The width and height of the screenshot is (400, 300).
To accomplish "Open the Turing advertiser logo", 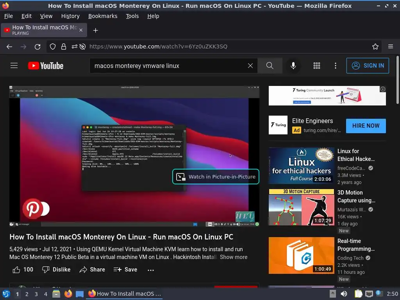I will tap(278, 125).
